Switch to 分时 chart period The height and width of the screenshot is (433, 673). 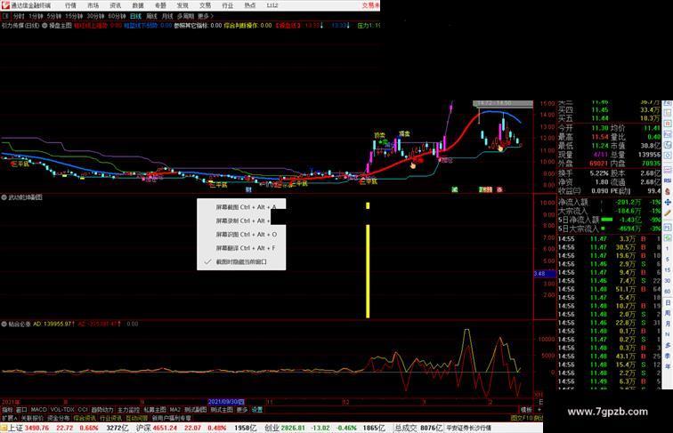[19, 16]
